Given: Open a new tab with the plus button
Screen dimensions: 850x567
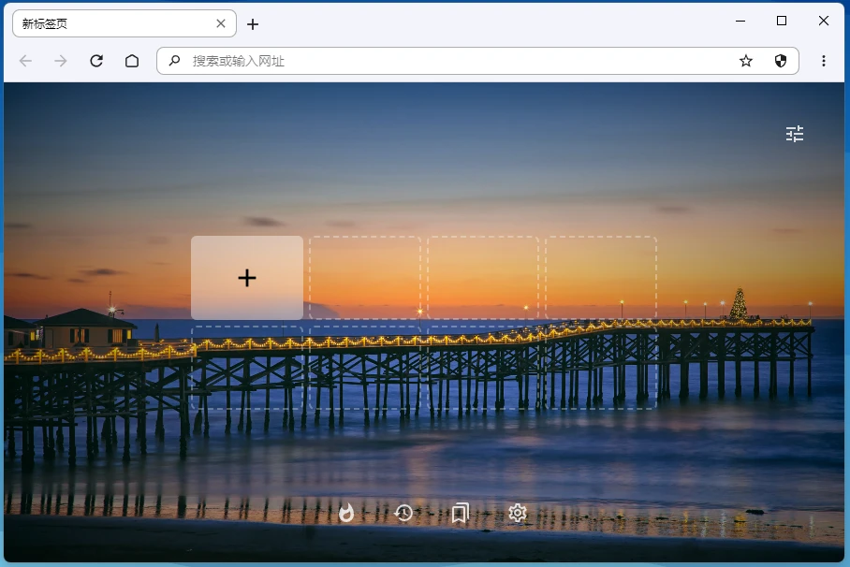Looking at the screenshot, I should pos(253,23).
